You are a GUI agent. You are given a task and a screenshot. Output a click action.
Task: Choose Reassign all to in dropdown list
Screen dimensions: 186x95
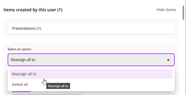tap(91, 74)
